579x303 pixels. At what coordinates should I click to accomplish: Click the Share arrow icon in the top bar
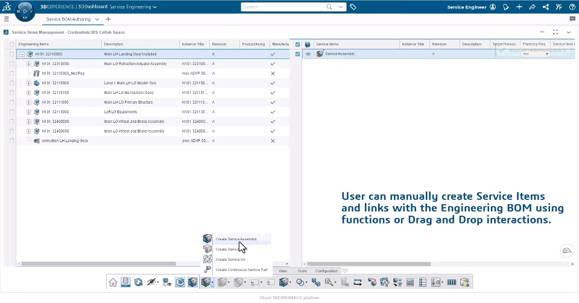(532, 7)
